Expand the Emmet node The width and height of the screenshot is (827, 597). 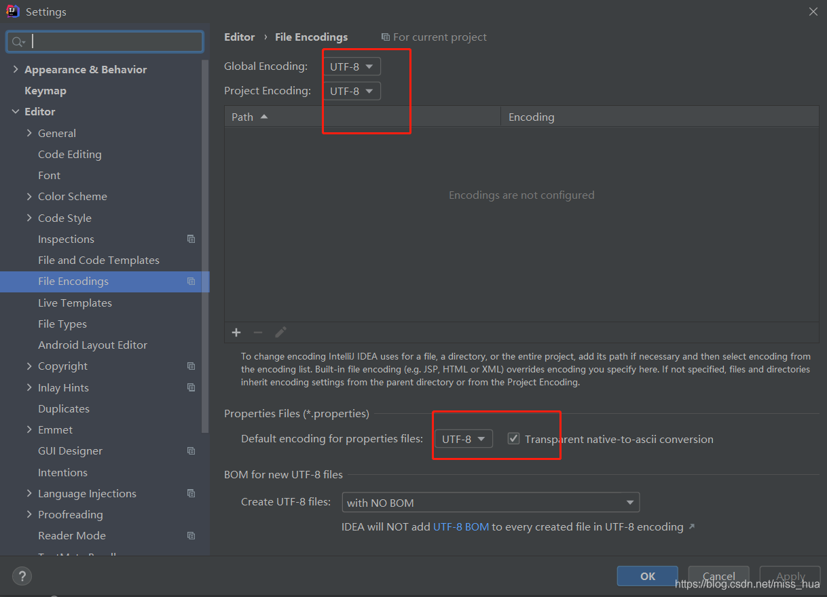click(x=29, y=429)
